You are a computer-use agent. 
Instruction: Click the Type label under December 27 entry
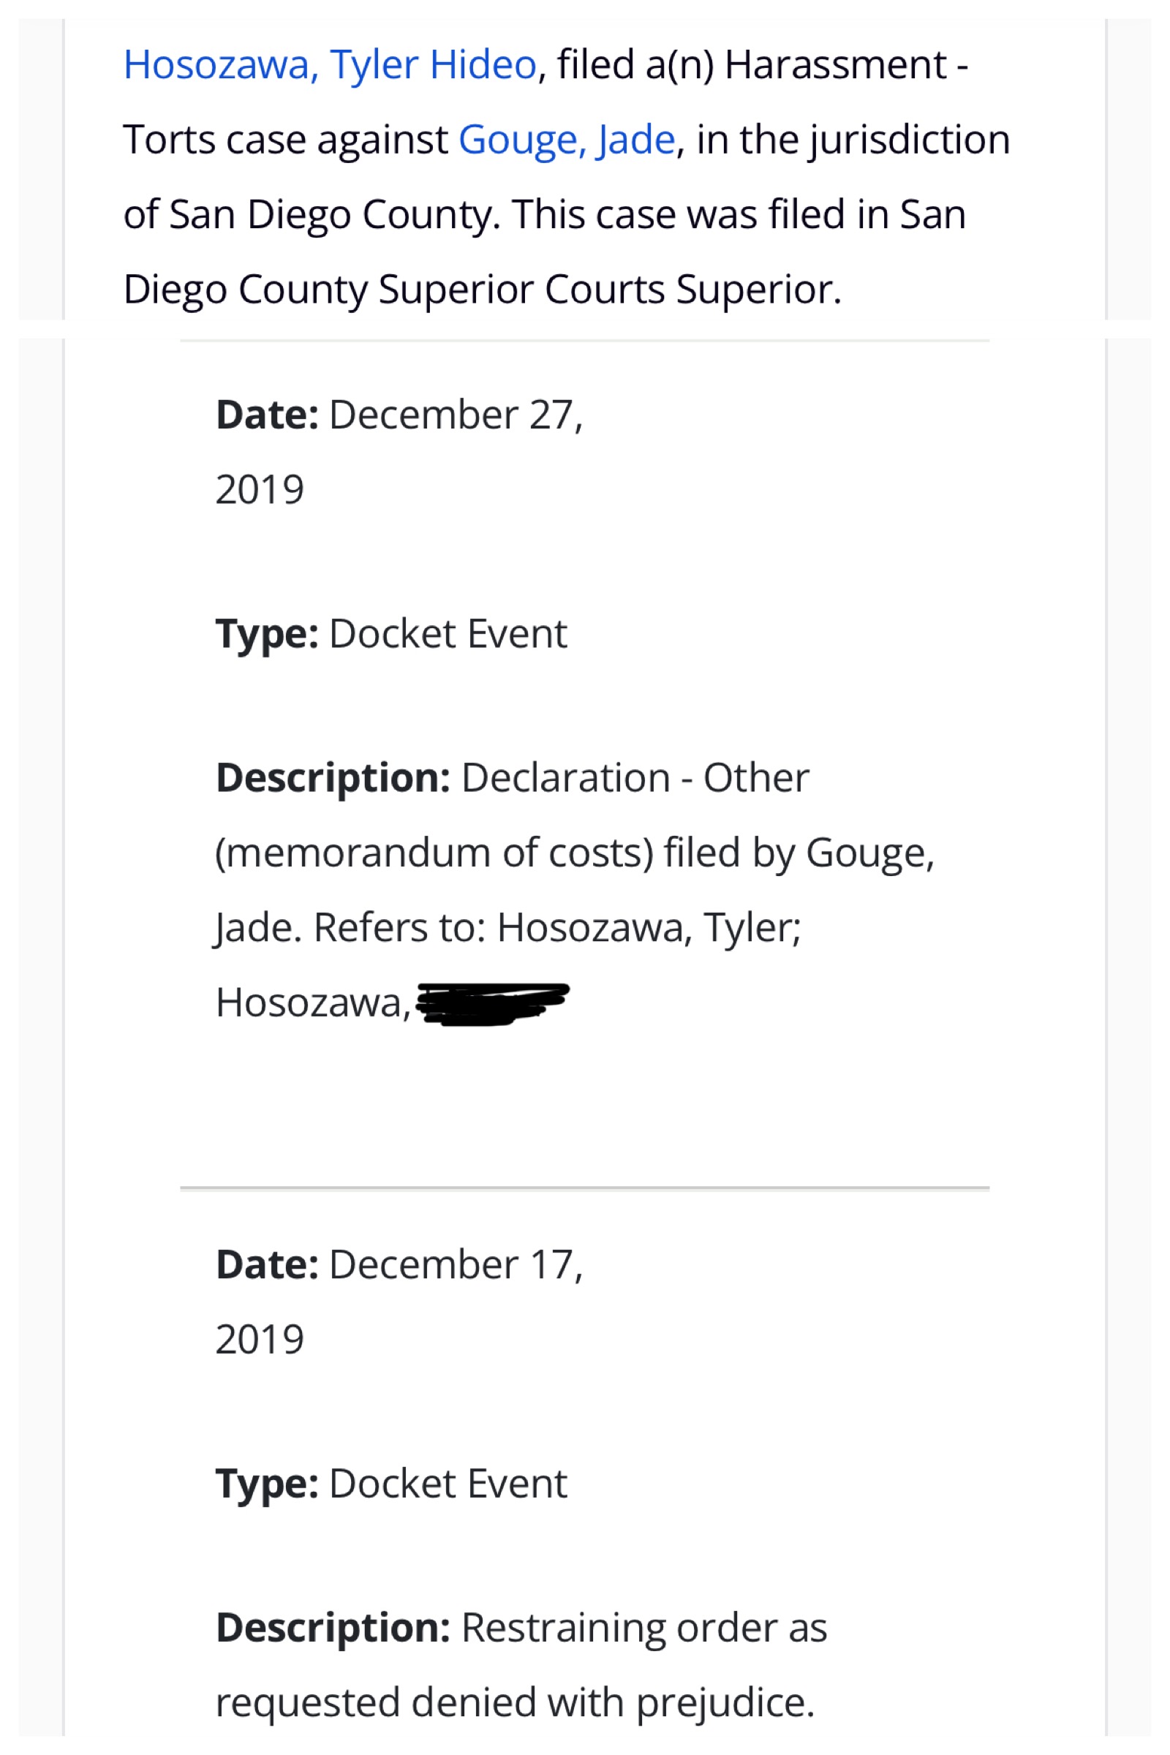coord(267,635)
